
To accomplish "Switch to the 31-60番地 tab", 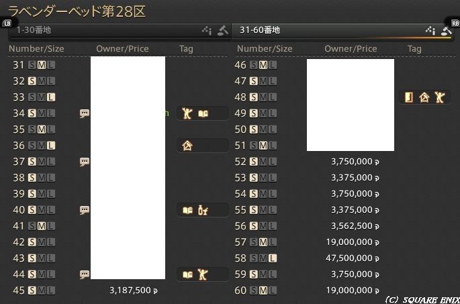I will pyautogui.click(x=342, y=30).
